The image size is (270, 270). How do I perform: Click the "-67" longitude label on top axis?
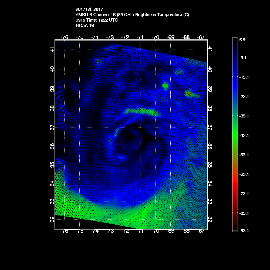click(201, 37)
